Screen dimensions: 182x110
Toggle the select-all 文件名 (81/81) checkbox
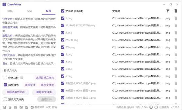[62, 11]
